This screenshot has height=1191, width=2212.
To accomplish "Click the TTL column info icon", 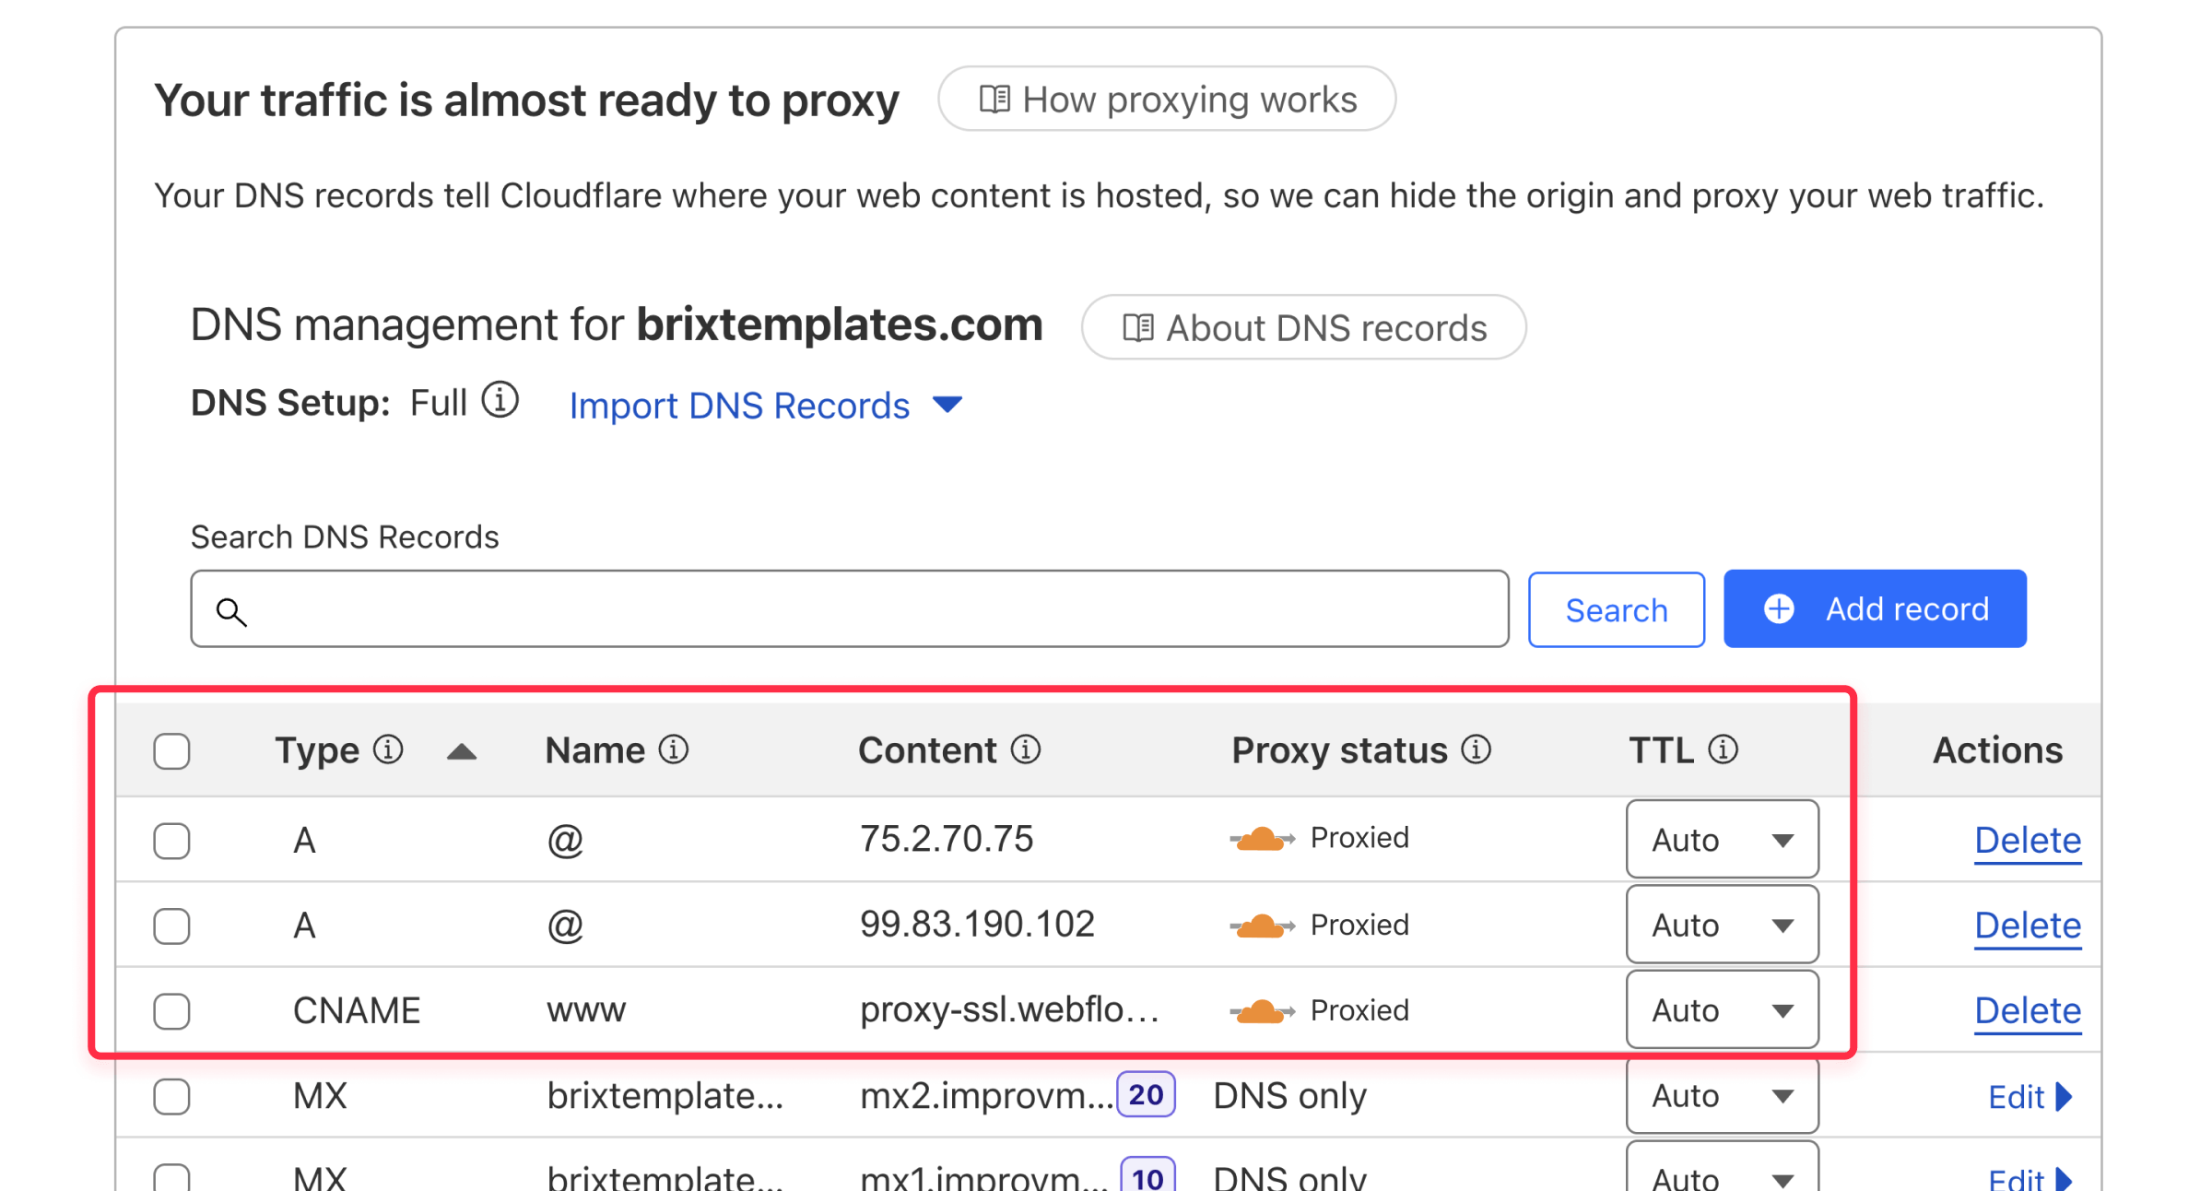I will pyautogui.click(x=1724, y=749).
